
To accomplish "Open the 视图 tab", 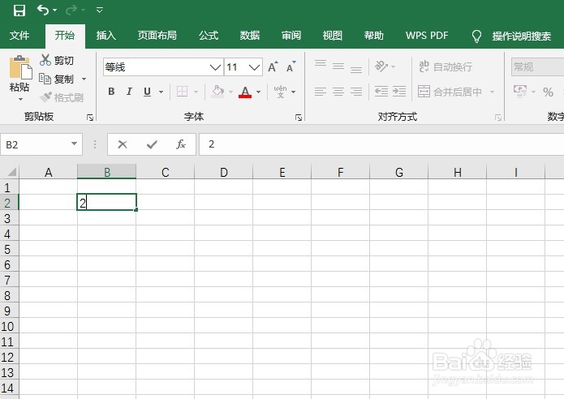I will [333, 35].
